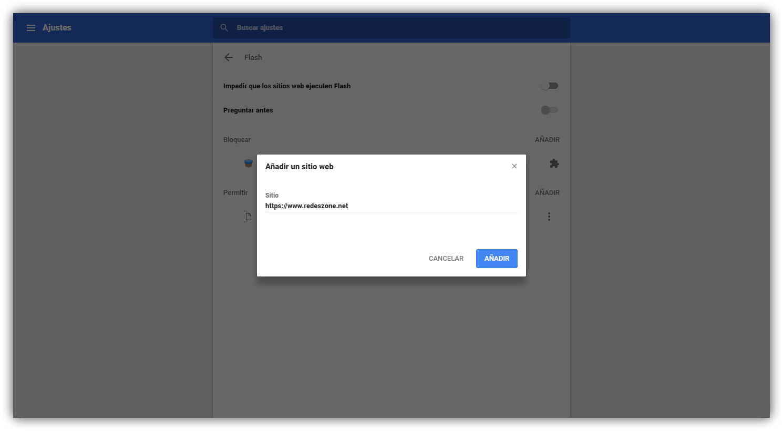Image resolution: width=783 pixels, height=431 pixels.
Task: Toggle Impedir que los sitios web ejecuten Flash
Action: (550, 86)
